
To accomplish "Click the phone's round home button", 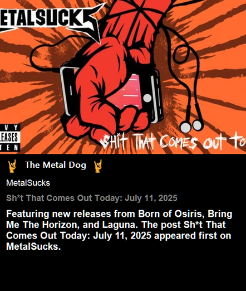I will click(x=147, y=98).
